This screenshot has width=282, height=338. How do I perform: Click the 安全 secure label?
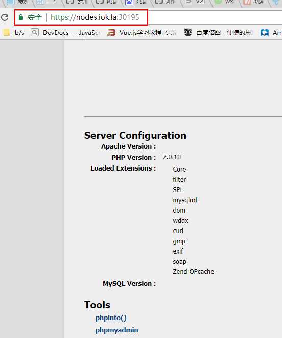click(35, 17)
